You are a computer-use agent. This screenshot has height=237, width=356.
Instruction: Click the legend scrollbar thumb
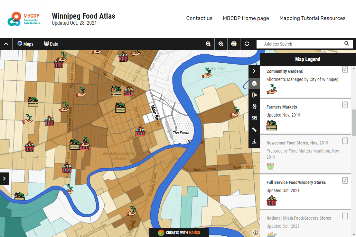pyautogui.click(x=354, y=123)
